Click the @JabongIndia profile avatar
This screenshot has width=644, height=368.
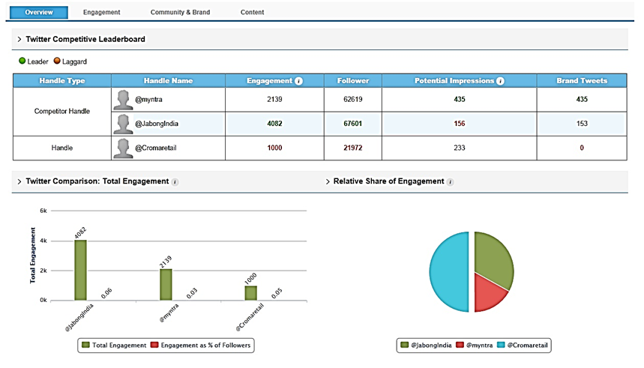[x=123, y=124]
